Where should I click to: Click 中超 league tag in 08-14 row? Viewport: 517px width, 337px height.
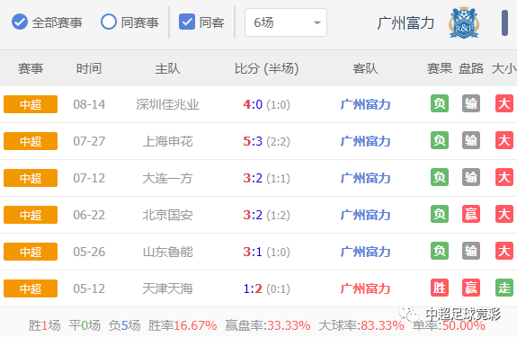31,104
